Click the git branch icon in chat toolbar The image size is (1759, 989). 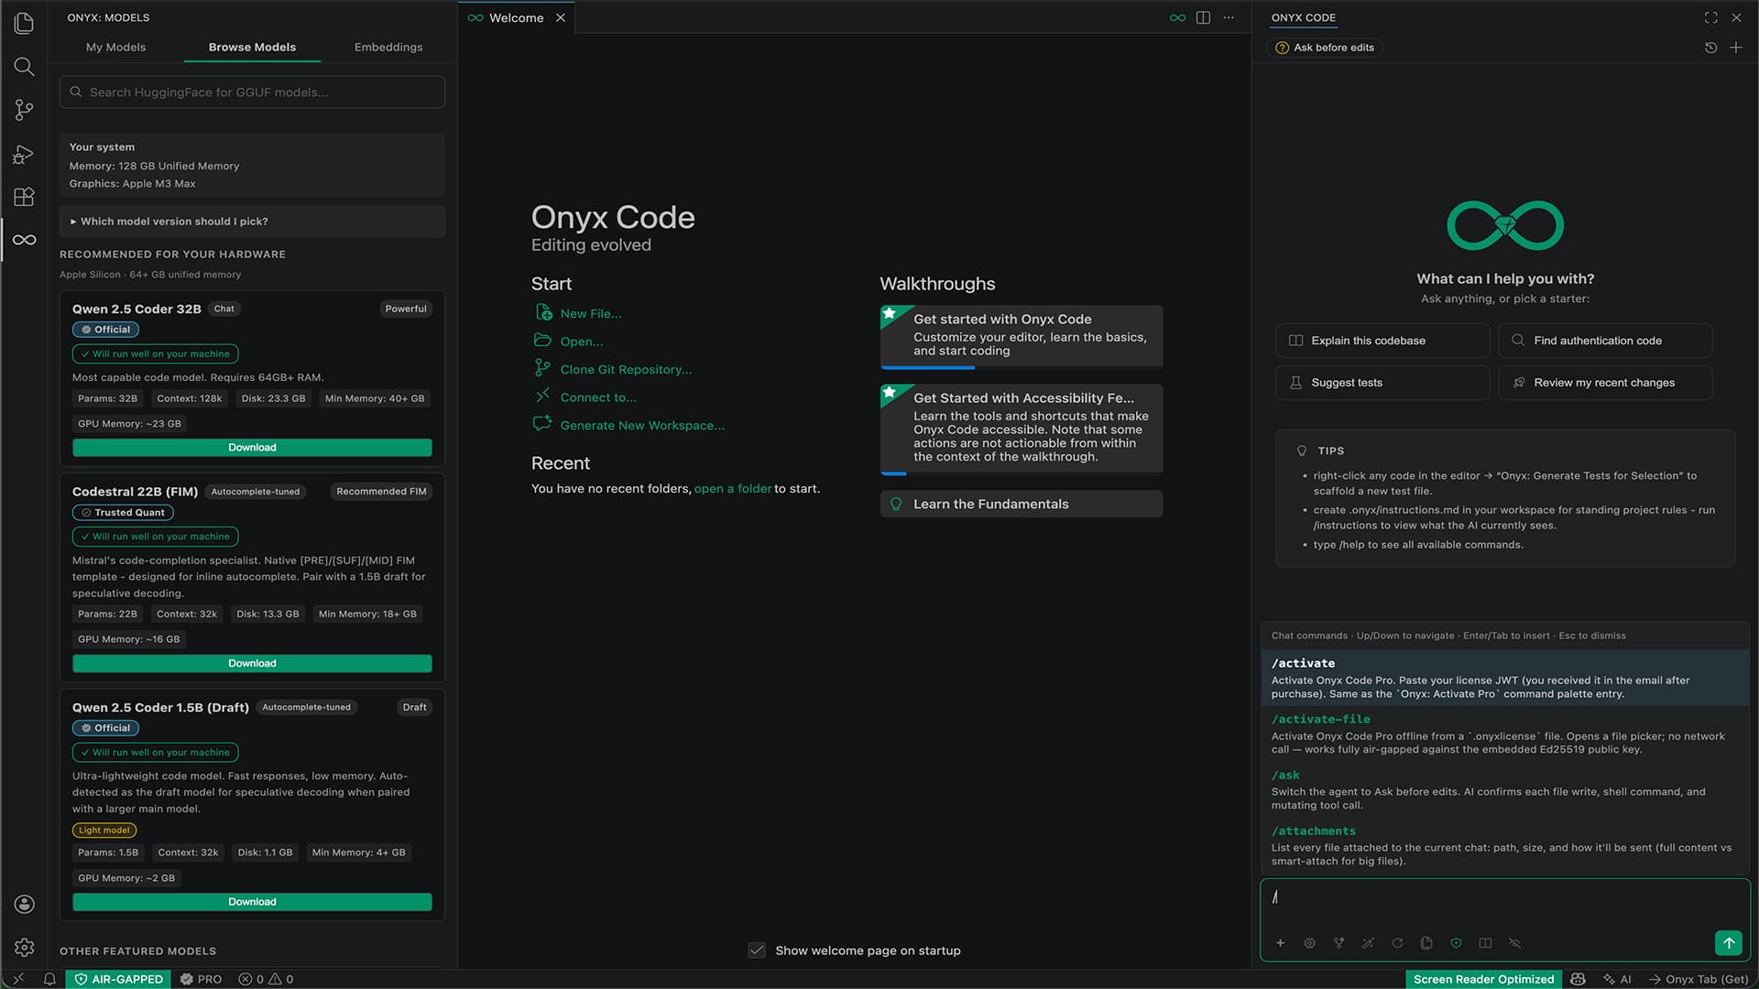point(1338,943)
